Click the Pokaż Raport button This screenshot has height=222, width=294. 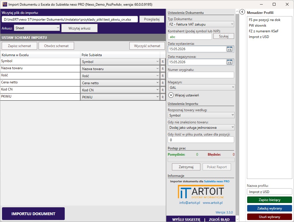click(217, 167)
